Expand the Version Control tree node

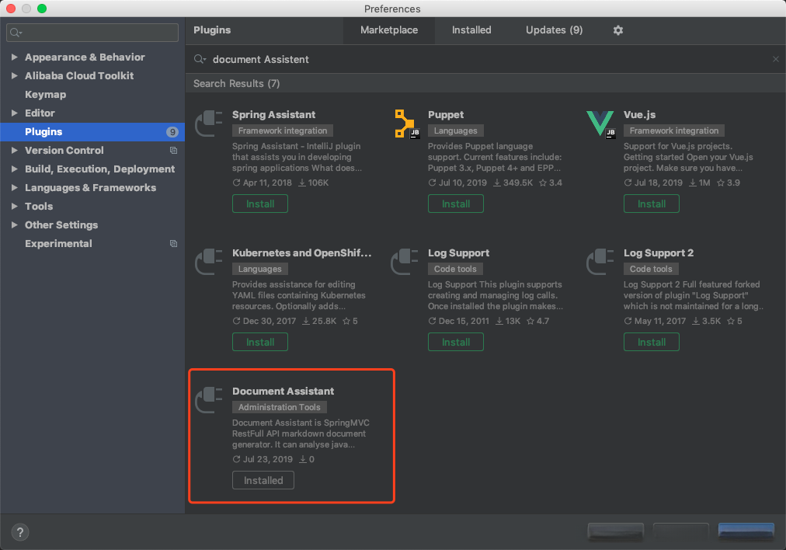tap(16, 150)
